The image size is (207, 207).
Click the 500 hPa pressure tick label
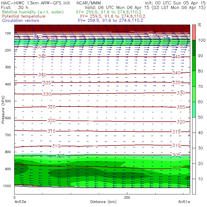click(8, 101)
